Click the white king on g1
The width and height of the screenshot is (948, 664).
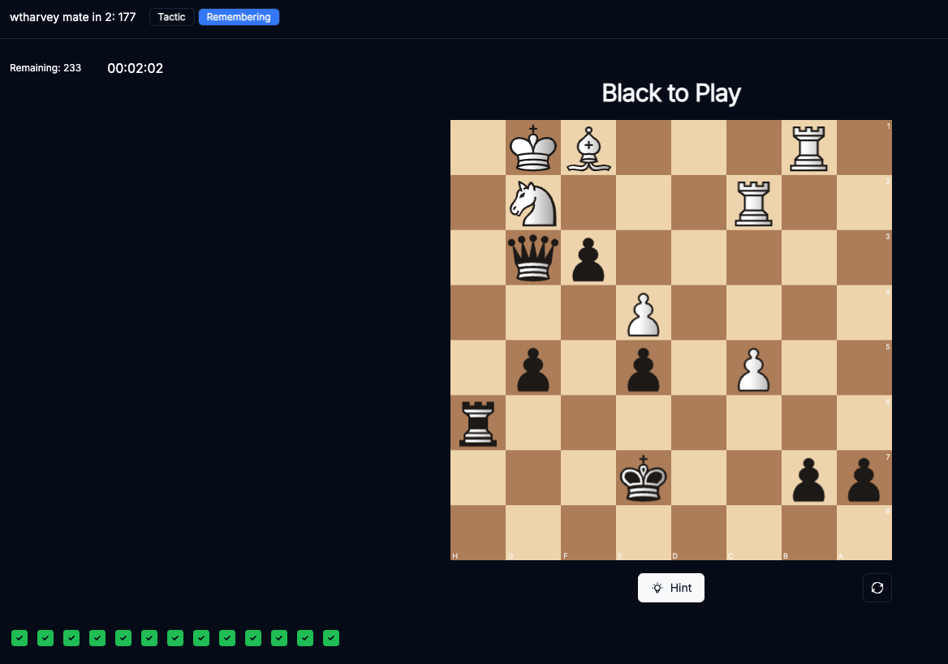coord(533,148)
